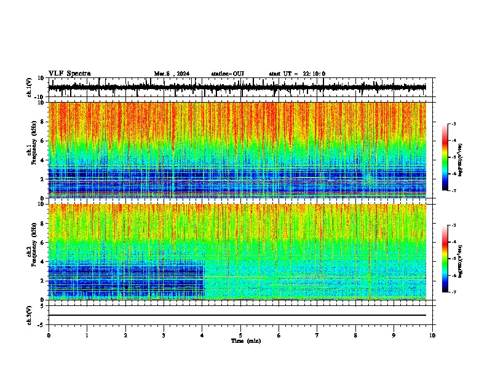Click the "start UT = 22:10:0" text

point(297,74)
